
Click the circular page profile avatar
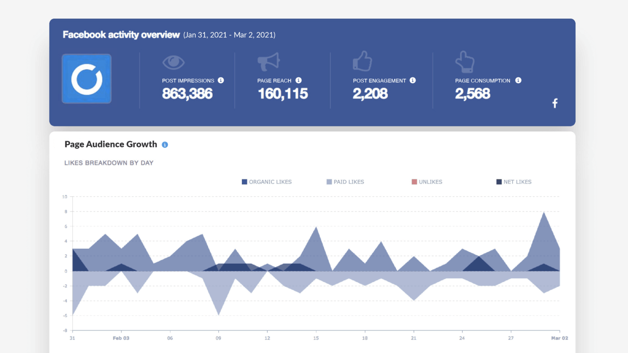(86, 78)
